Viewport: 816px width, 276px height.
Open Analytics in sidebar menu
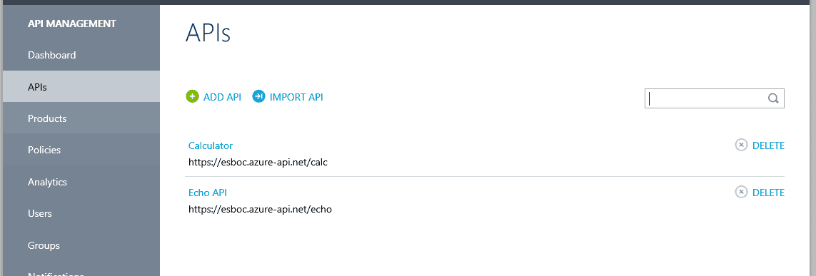pos(81,182)
